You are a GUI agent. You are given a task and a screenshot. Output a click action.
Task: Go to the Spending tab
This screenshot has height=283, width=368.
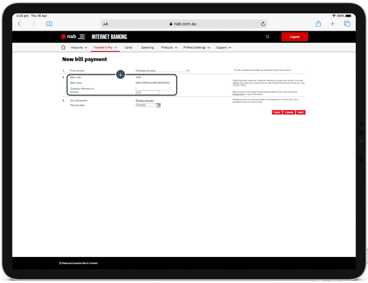tap(147, 47)
